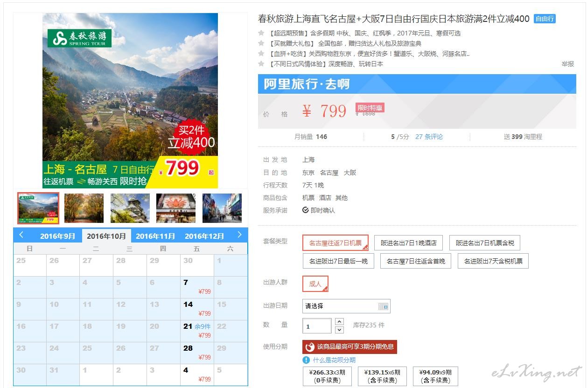Select the 名进阪出7日最后一晚 package
The width and height of the screenshot is (587, 388).
[338, 261]
